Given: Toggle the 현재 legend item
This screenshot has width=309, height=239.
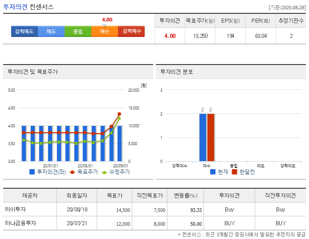Looking at the screenshot, I should pos(219,172).
